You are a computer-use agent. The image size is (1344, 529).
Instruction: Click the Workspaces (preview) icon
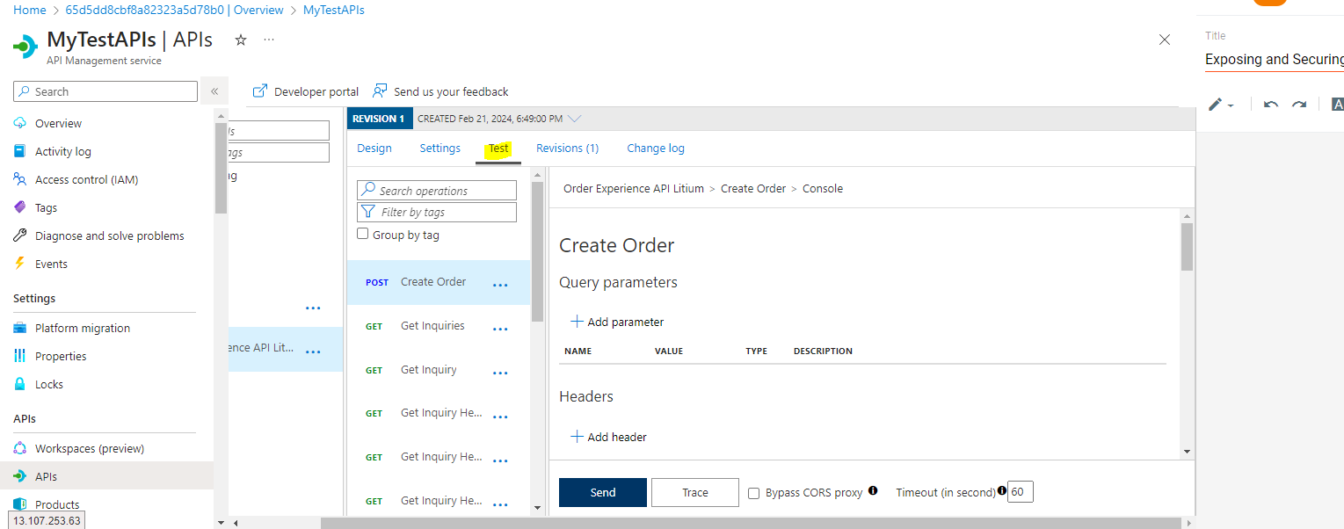pos(20,449)
